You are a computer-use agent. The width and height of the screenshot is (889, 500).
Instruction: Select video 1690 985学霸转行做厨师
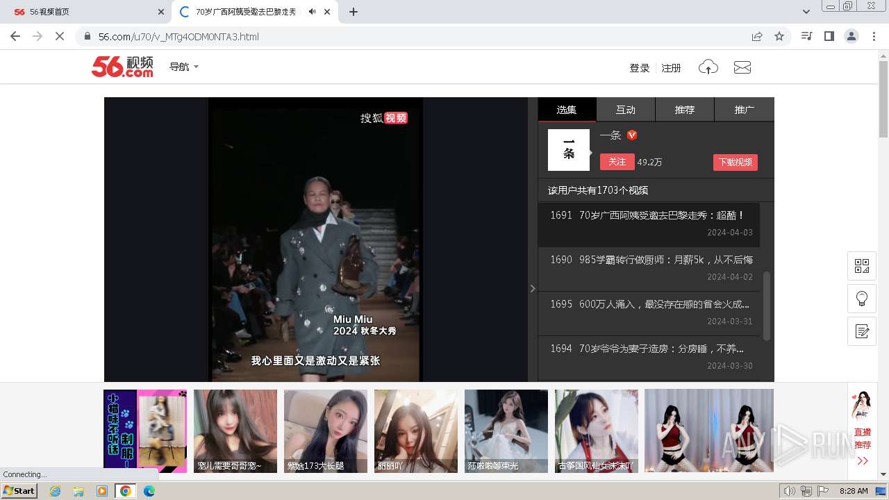click(x=649, y=269)
